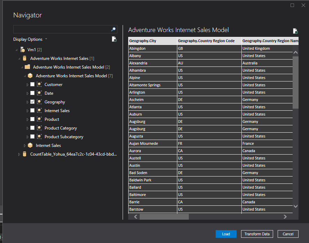309x243 pixels.
Task: Click the Geography.Country Region Name column header
Action: 270,41
